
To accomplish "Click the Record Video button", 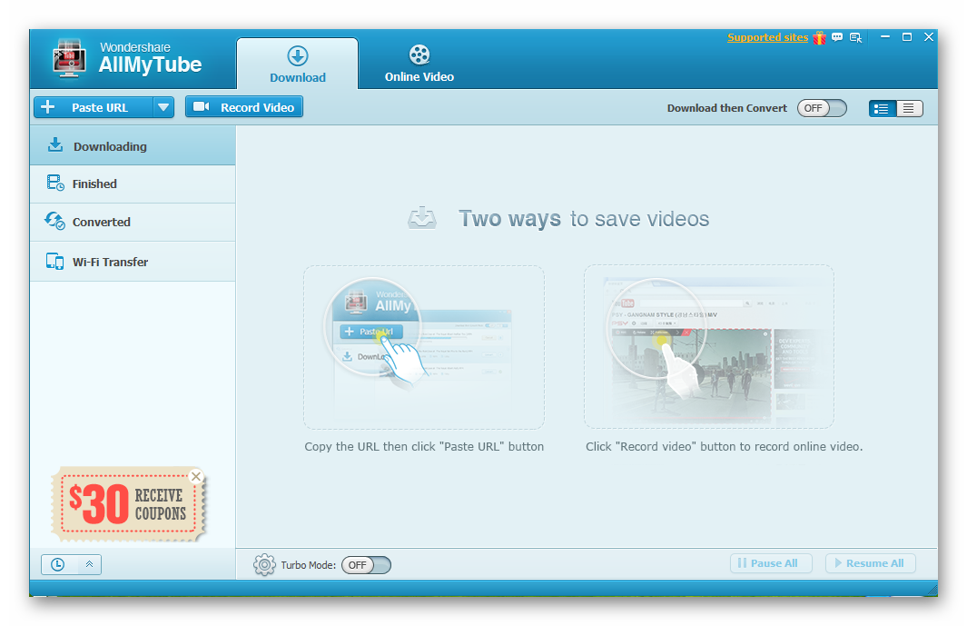I will pyautogui.click(x=244, y=107).
